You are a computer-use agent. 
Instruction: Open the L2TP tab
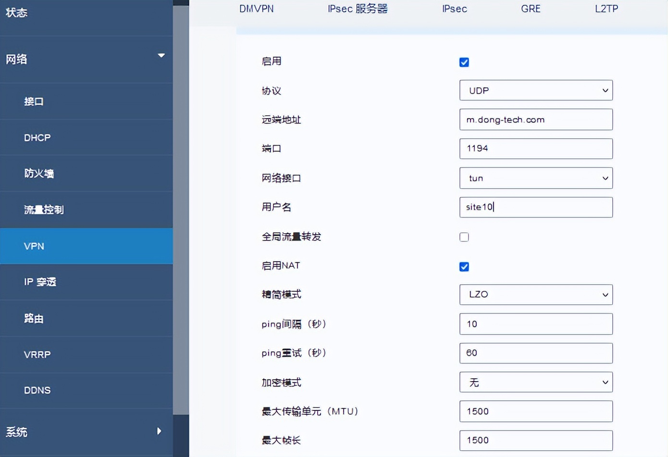click(x=606, y=9)
